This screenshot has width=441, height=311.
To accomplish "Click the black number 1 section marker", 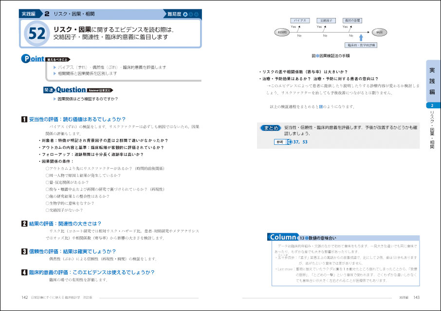I will coord(24,119).
